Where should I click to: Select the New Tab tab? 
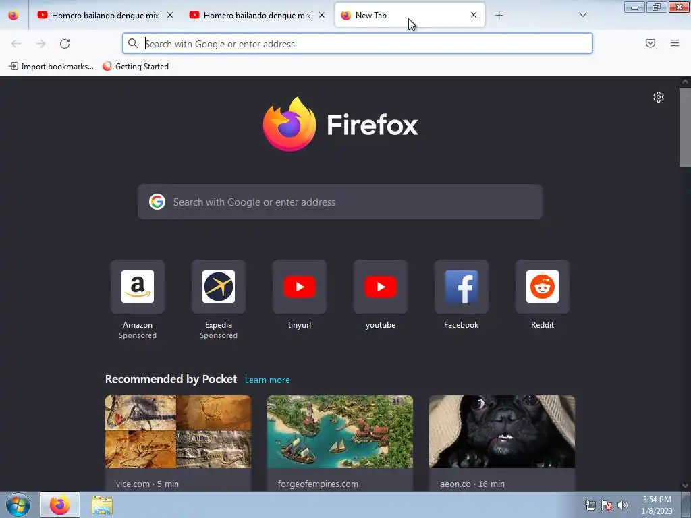(410, 15)
